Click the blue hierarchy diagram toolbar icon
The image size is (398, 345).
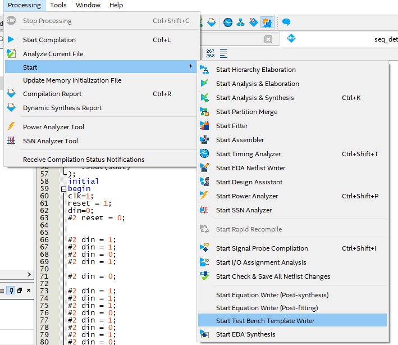click(x=241, y=22)
